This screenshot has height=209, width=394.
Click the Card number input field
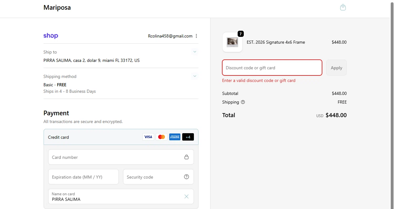coord(116,157)
